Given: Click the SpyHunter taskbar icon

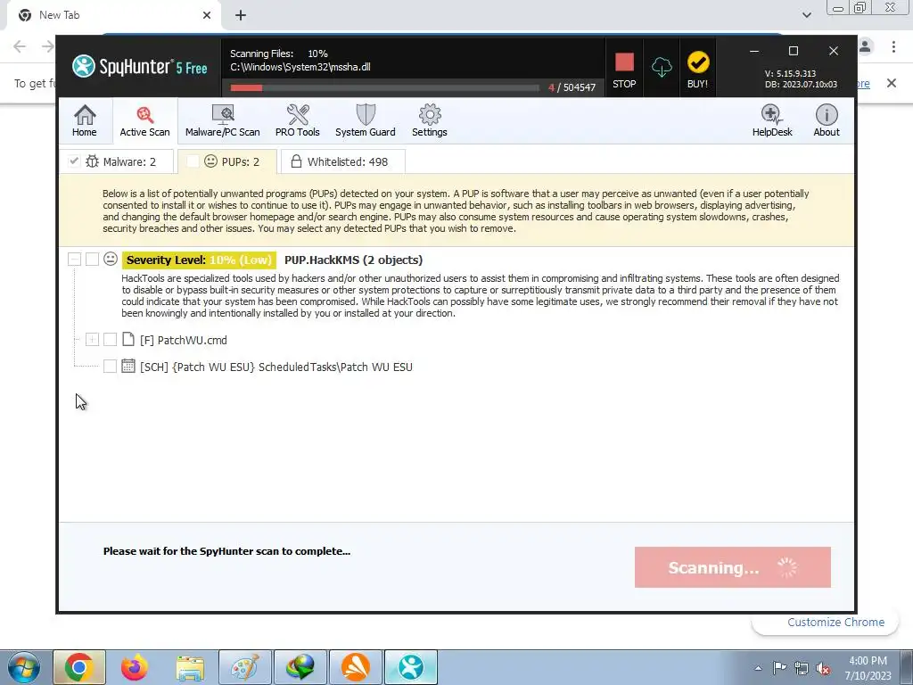Looking at the screenshot, I should (410, 667).
